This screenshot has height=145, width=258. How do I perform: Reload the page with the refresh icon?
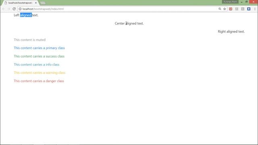click(14, 9)
